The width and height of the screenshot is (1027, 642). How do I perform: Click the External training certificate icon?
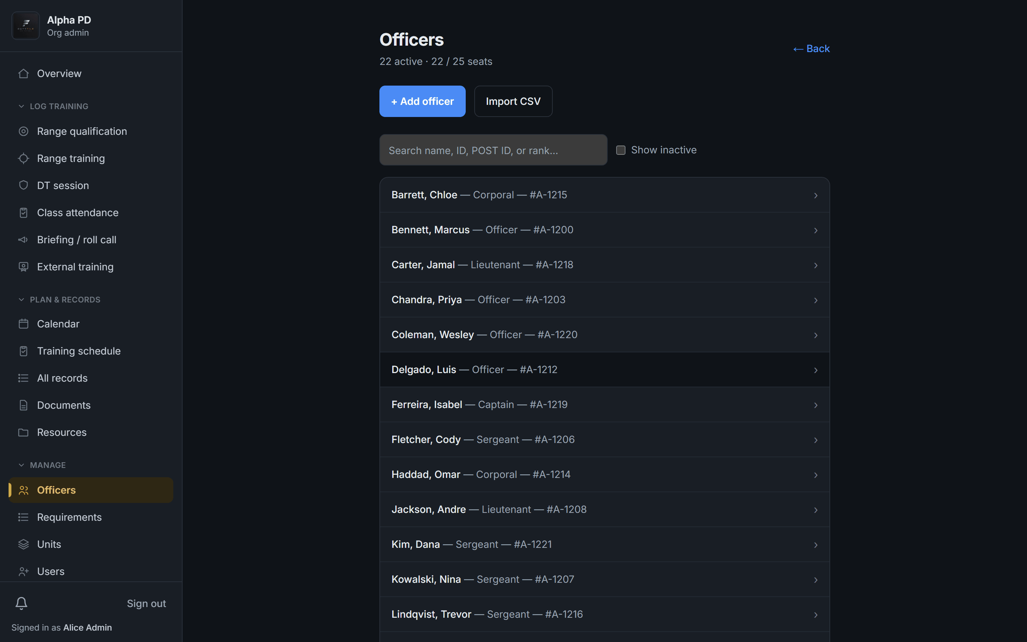[x=23, y=267]
